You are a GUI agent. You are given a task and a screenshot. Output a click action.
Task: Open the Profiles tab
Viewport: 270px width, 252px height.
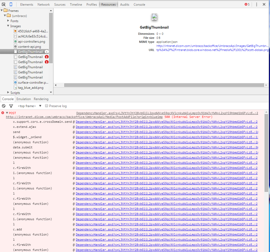(92, 5)
